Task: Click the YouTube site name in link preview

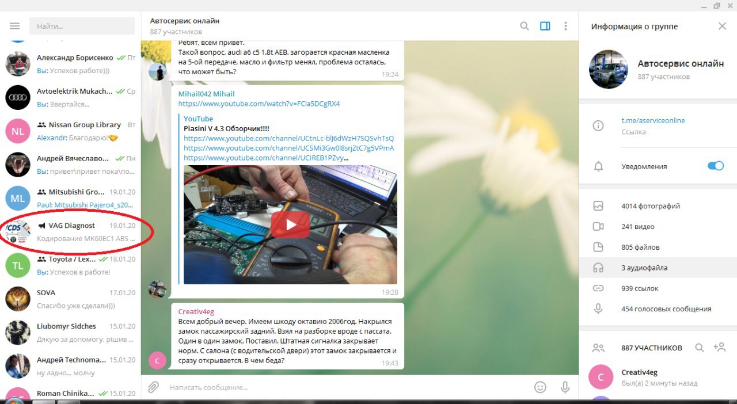Action: point(198,119)
